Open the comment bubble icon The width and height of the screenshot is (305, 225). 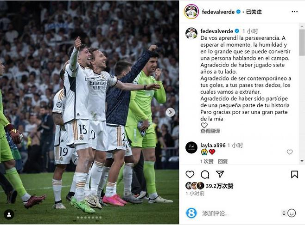click(205, 175)
